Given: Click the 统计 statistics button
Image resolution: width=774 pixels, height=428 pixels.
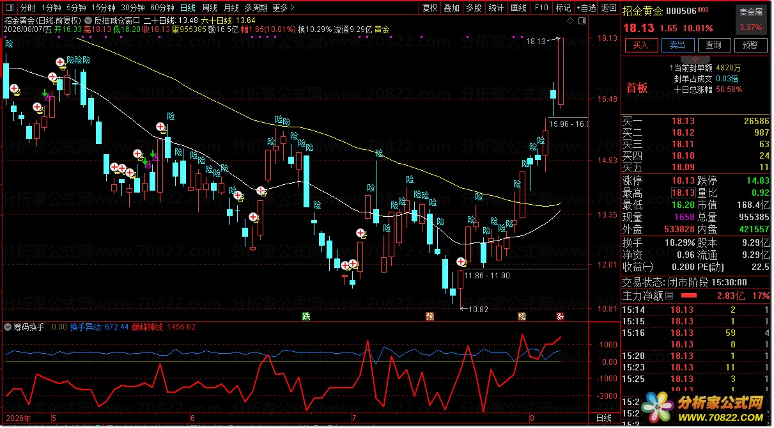Looking at the screenshot, I should coord(496,8).
